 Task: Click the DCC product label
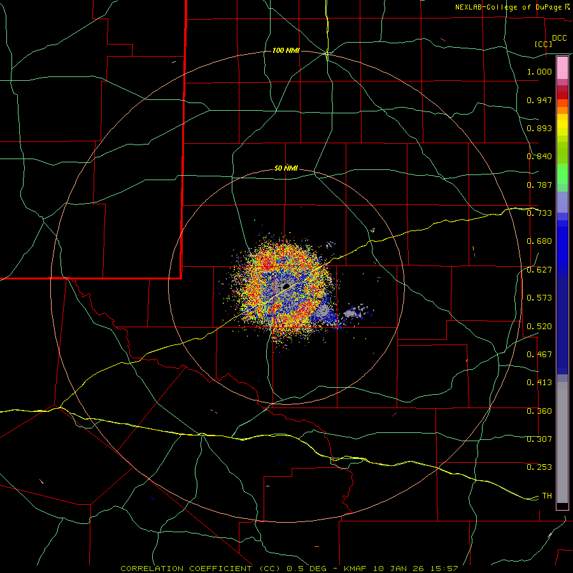560,38
